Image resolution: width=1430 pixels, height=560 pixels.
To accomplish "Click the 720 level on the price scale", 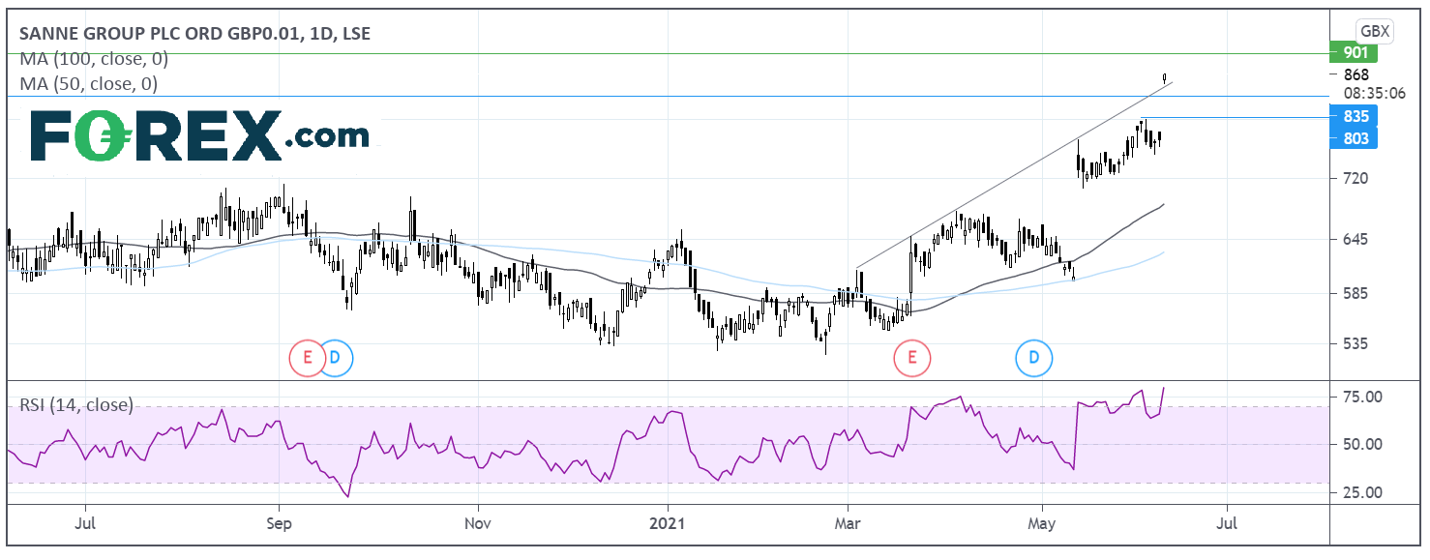I will [x=1352, y=179].
